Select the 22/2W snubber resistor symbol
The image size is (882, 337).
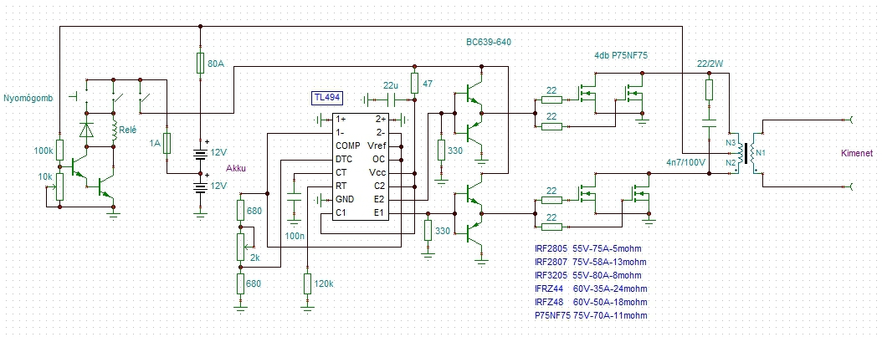[x=709, y=89]
